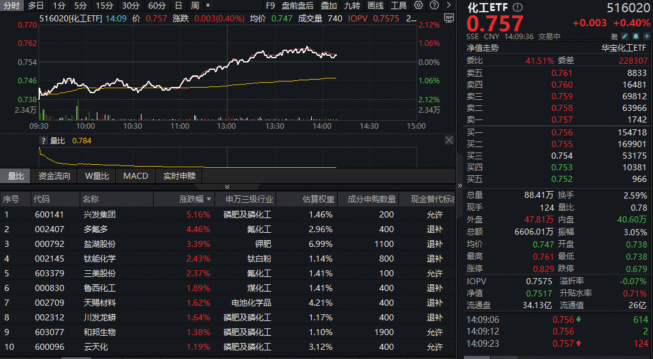The image size is (653, 359).
Task: Toggle 九转 indicator on chart
Action: (x=352, y=6)
